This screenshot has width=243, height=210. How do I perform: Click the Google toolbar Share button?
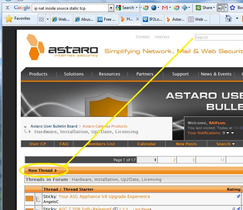pos(205,7)
